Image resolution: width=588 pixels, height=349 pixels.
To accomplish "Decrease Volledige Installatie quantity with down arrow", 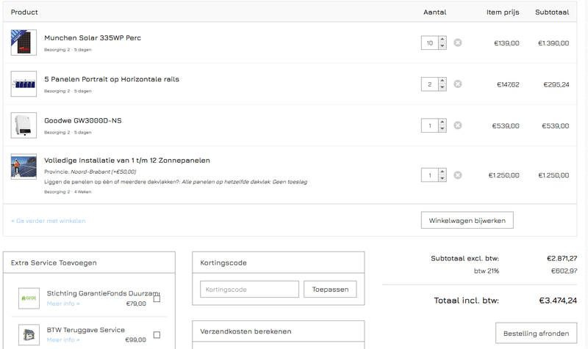I will coord(442,179).
